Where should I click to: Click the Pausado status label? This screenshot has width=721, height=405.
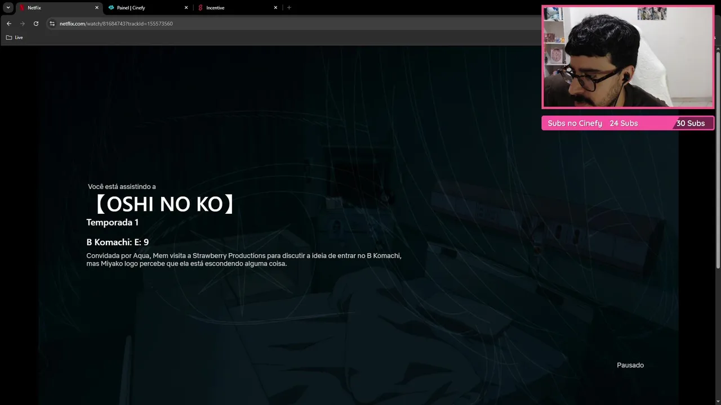point(630,365)
